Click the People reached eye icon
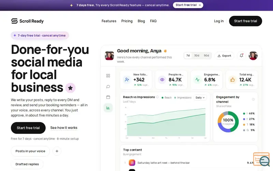The width and height of the screenshot is (273, 171). pos(162,80)
